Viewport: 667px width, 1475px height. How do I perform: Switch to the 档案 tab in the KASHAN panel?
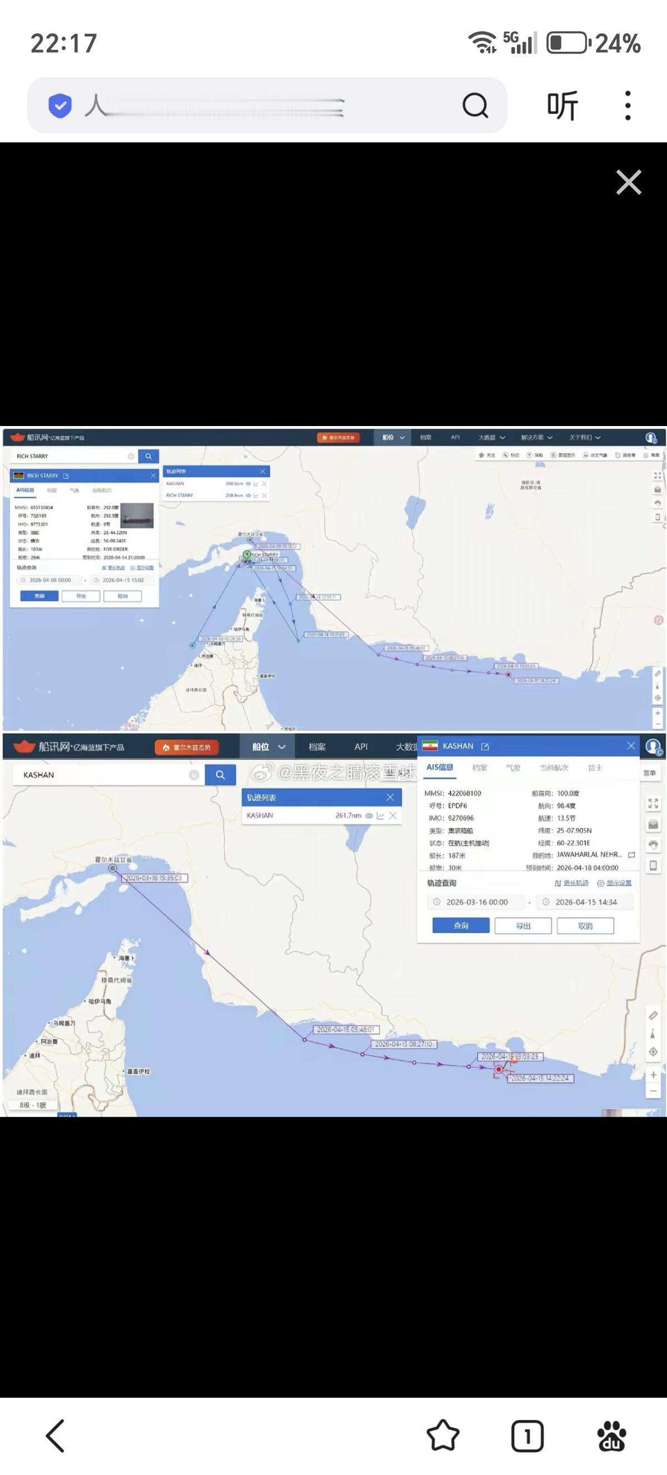point(479,768)
